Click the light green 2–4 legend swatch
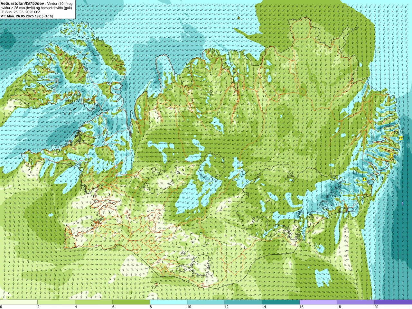Viewport: 412px width, 309px height. (56, 302)
